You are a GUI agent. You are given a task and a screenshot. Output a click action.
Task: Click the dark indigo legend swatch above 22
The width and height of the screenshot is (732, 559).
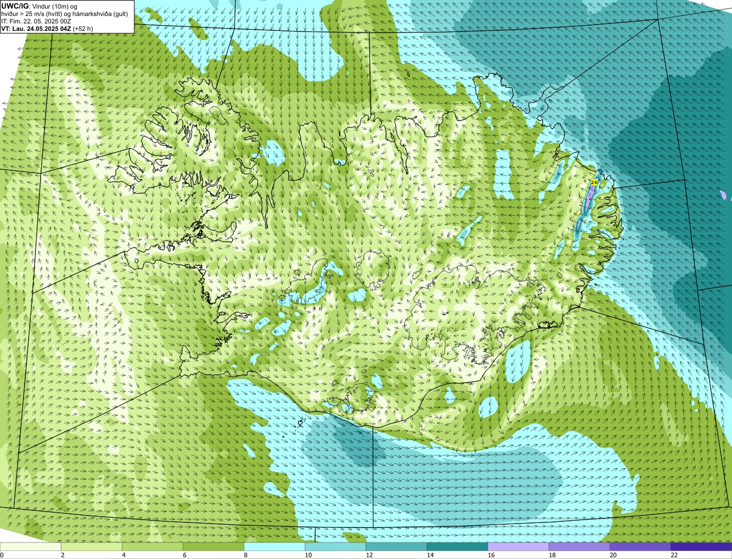[701, 546]
